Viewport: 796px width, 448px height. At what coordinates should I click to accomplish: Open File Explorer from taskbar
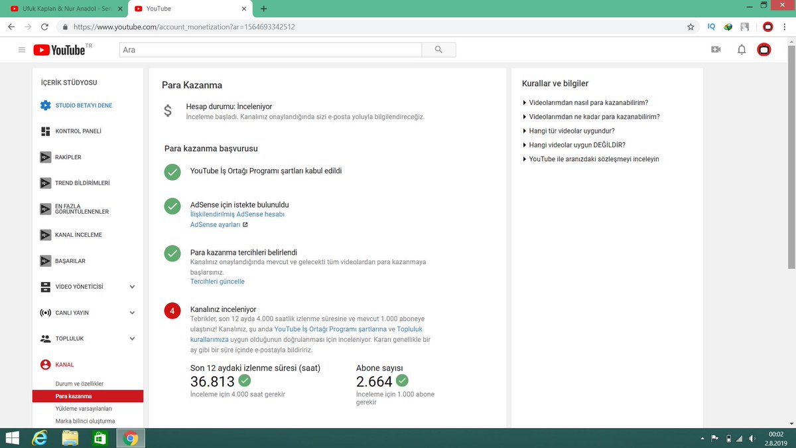[70, 438]
